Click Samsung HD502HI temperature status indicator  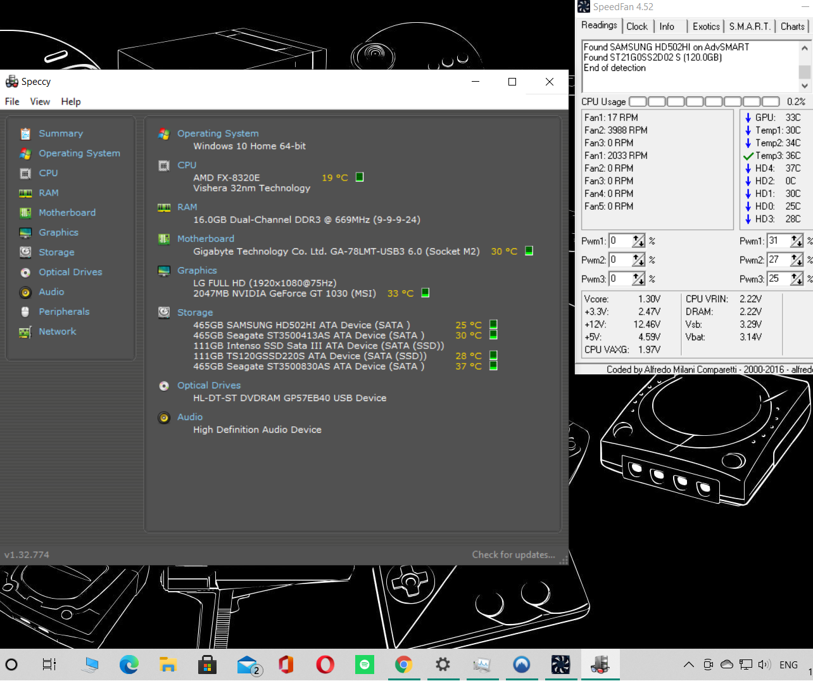click(x=493, y=324)
